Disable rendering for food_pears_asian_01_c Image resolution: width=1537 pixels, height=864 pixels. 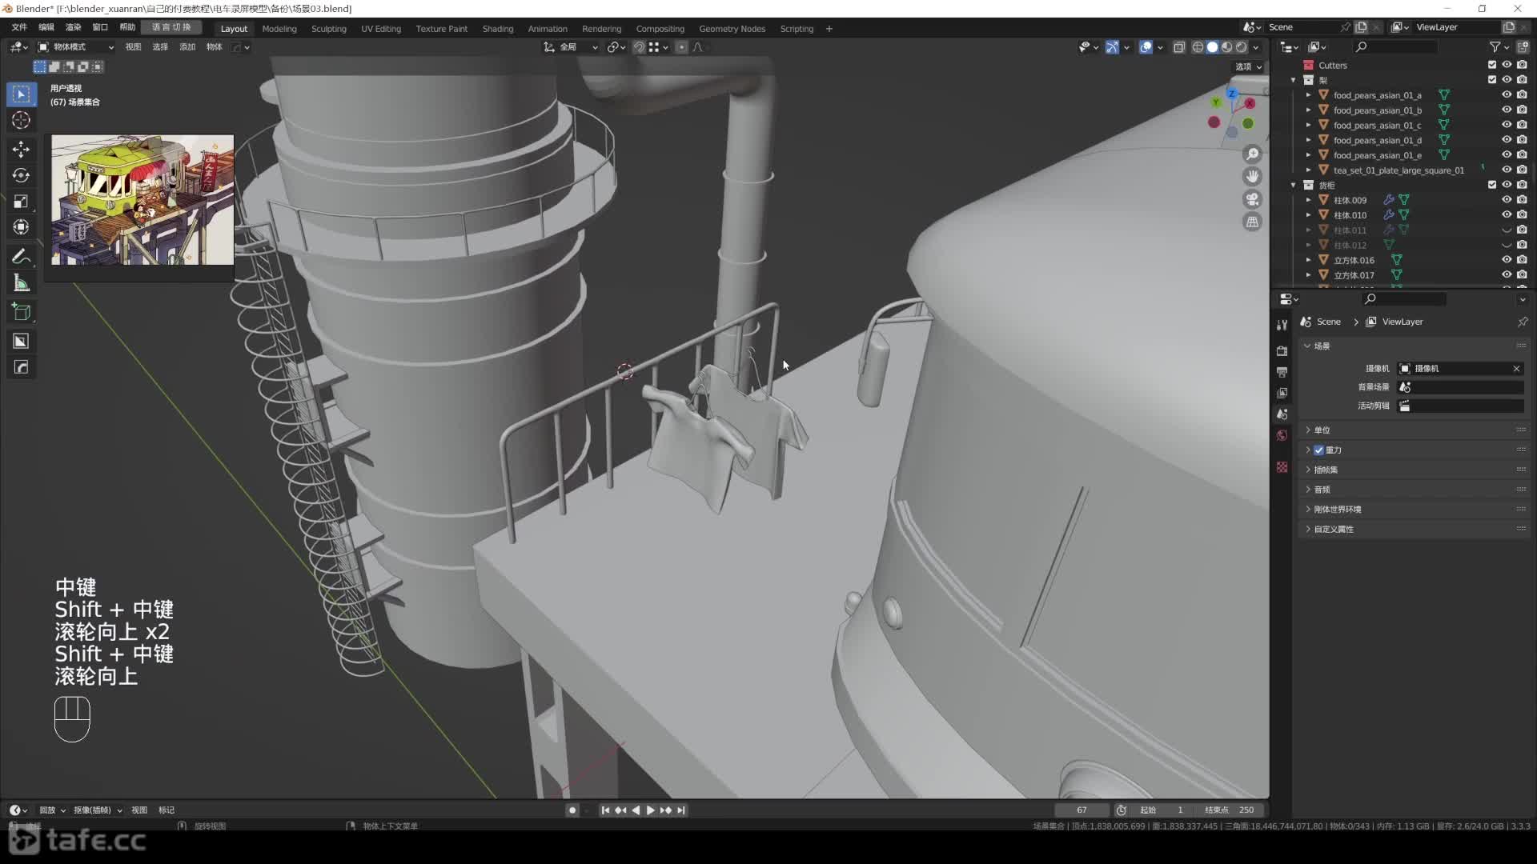[x=1522, y=125]
